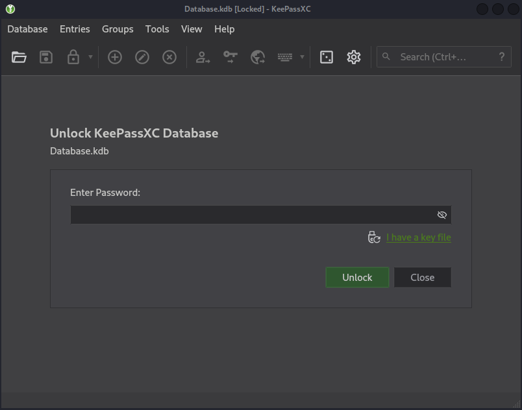Expand the lock database dropdown arrow

coord(90,57)
